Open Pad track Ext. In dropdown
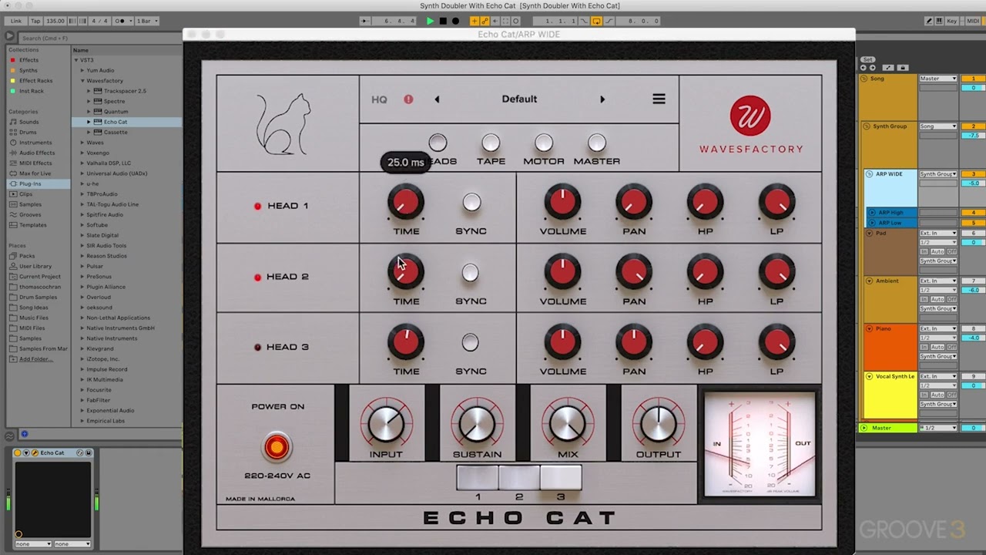 tap(937, 233)
